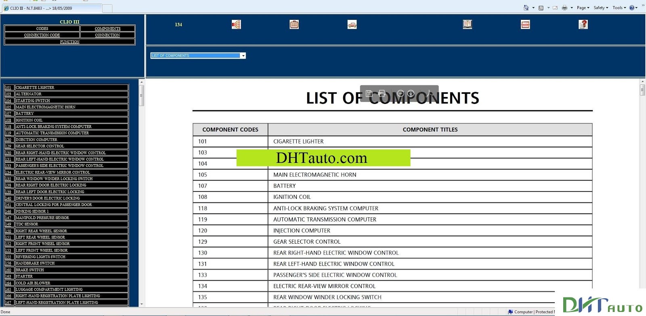Open a new blank browser tab
The height and width of the screenshot is (316, 646).
point(107,8)
